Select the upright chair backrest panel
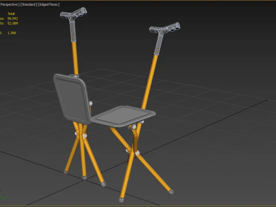276x207 pixels. click(72, 99)
